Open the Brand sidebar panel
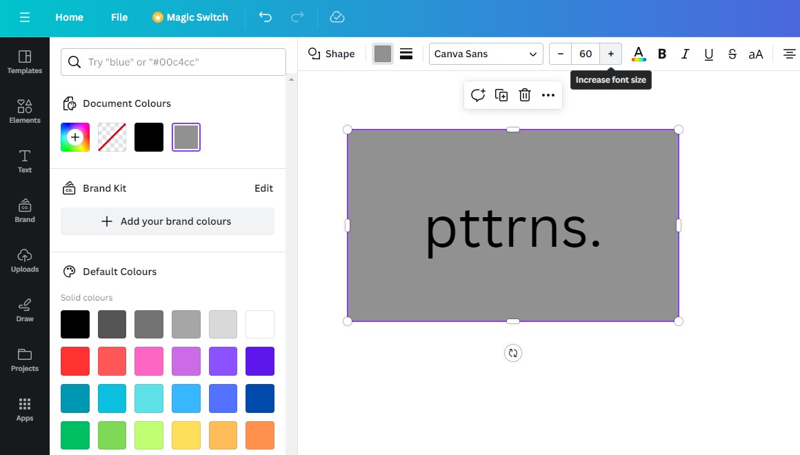 (25, 211)
